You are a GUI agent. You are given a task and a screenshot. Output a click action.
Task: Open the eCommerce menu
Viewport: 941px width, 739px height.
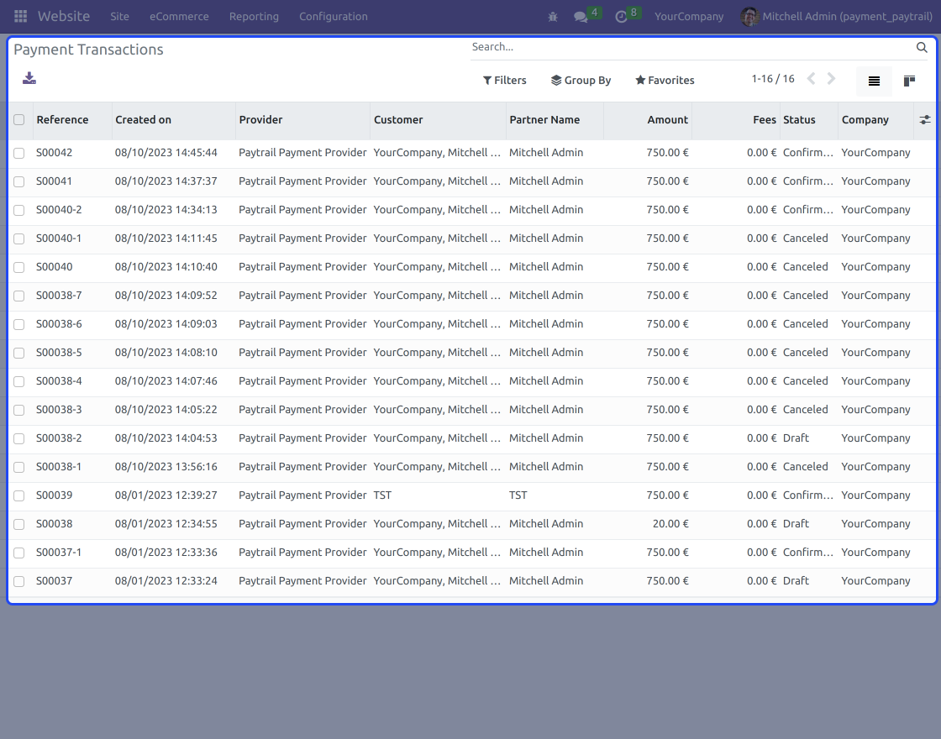179,17
